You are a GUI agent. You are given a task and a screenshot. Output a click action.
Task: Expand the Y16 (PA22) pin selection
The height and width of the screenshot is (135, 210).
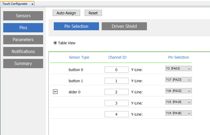pyautogui.click(x=178, y=91)
